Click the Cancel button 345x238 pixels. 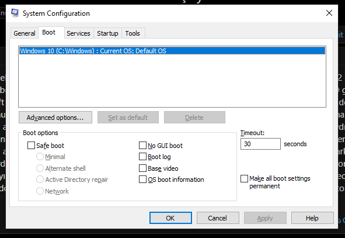(x=218, y=218)
